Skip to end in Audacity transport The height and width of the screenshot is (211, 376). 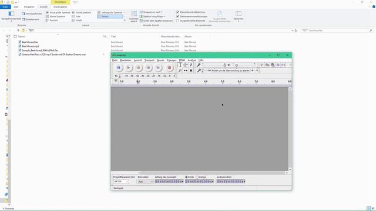coord(158,68)
